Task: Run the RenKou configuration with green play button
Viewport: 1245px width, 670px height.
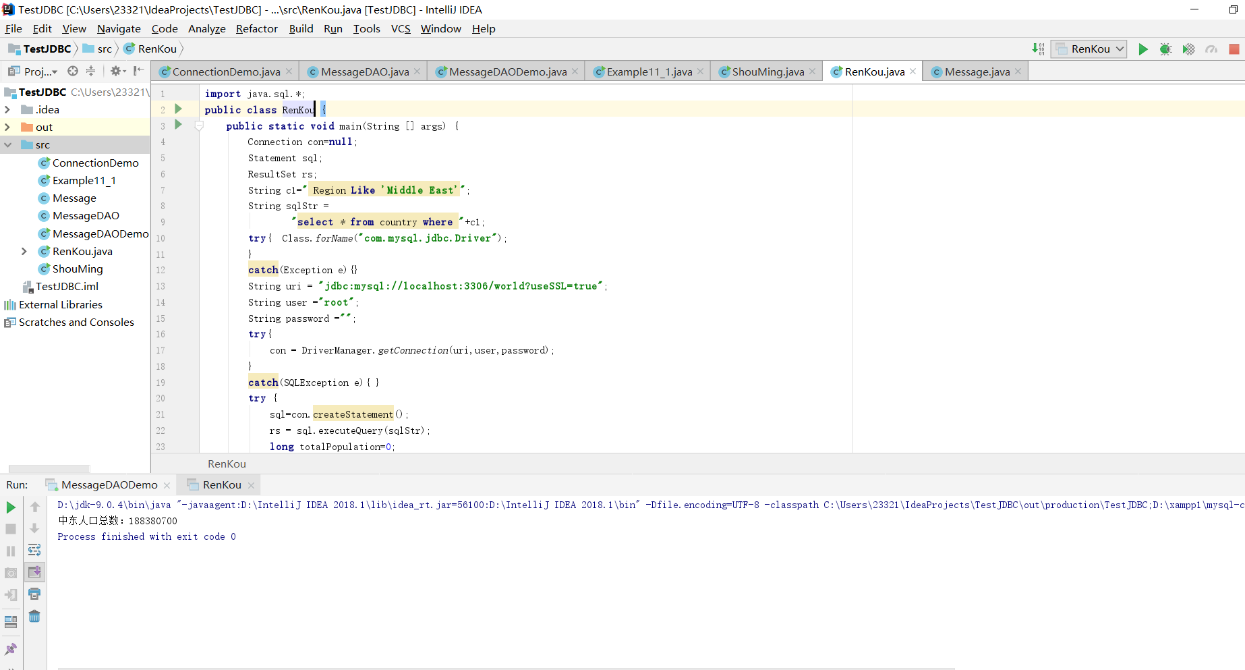Action: pyautogui.click(x=1142, y=49)
